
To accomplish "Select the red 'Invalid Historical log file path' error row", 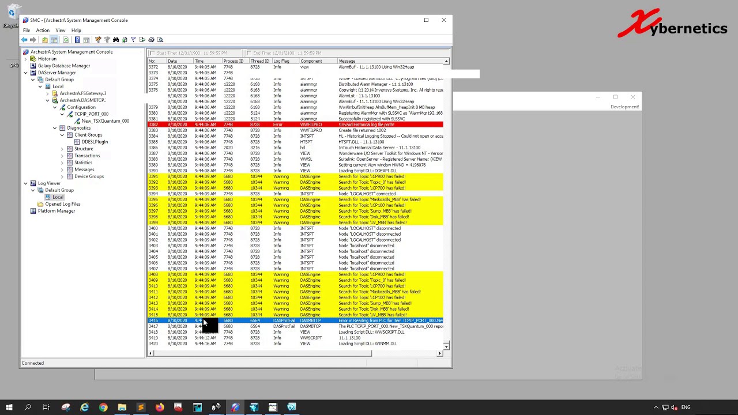I will [295, 124].
